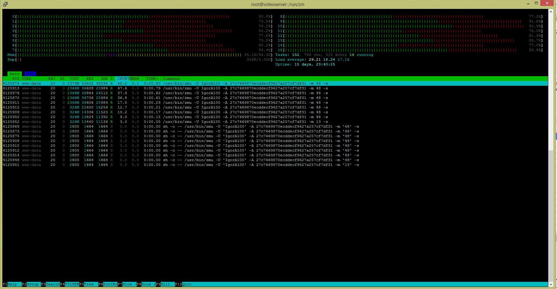This screenshot has height=289, width=557.
Task: Toggle F5 Tree view
Action: (88, 284)
